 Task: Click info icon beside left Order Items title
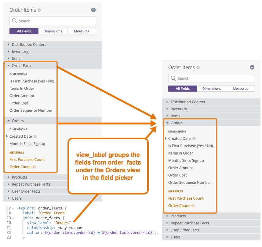39,10
